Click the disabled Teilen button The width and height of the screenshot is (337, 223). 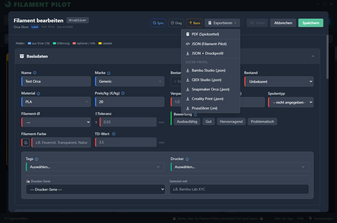click(x=257, y=23)
